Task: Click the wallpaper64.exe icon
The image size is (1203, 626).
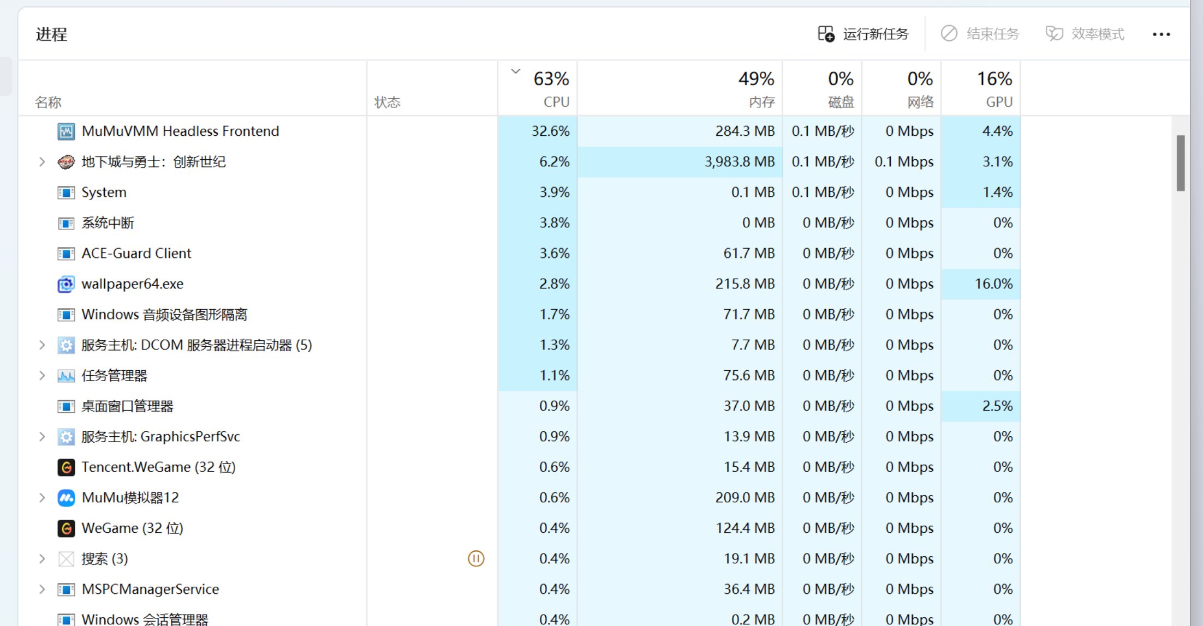Action: [66, 284]
